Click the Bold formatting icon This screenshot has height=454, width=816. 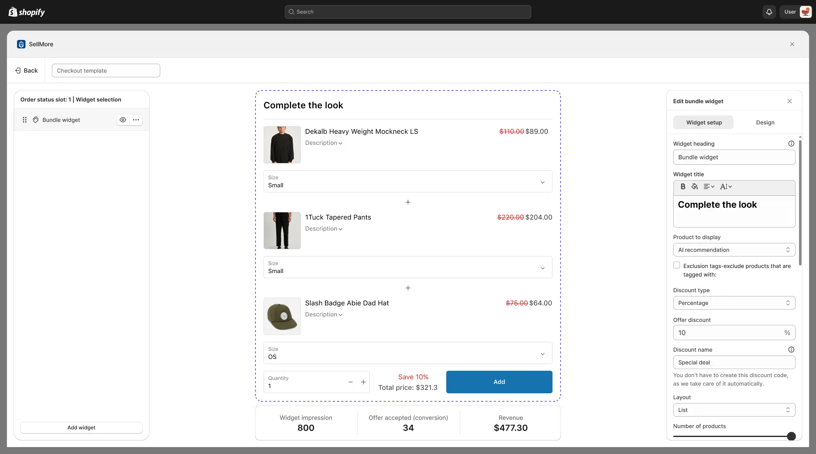click(x=683, y=186)
